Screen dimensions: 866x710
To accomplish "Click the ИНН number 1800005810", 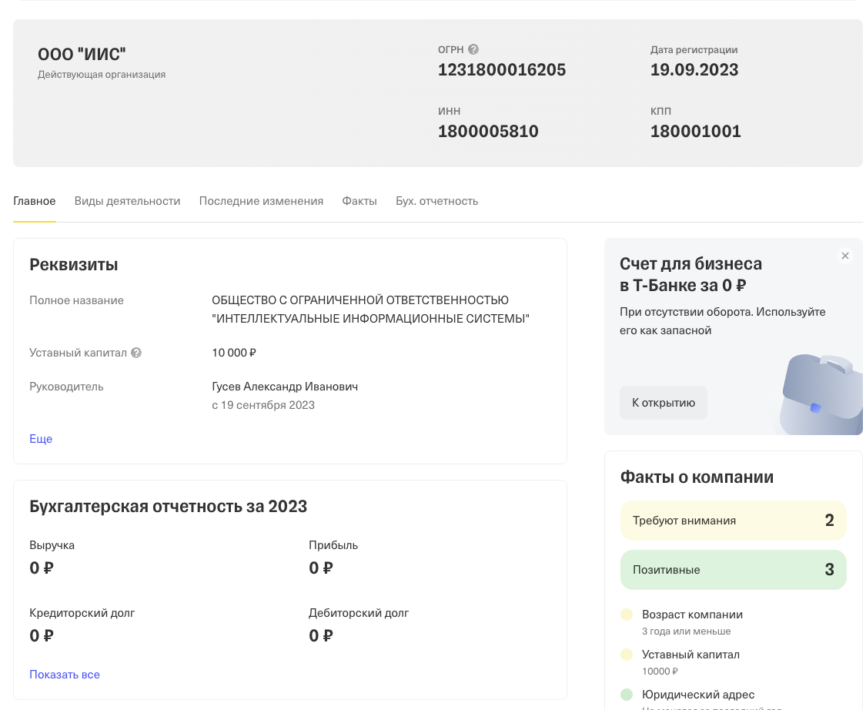I will 488,132.
